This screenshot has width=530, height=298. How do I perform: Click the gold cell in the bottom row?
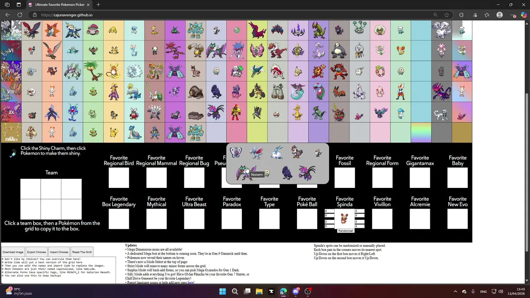point(462,132)
